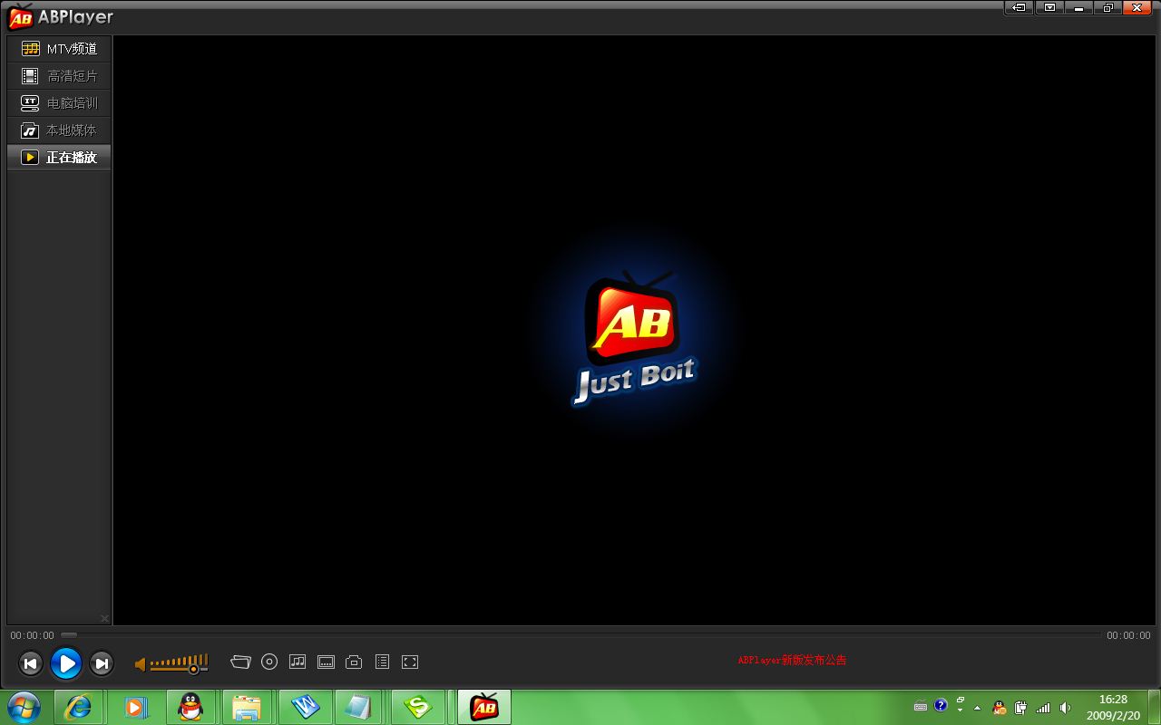Adjust the orange volume slider
1161x725 pixels.
pyautogui.click(x=180, y=664)
